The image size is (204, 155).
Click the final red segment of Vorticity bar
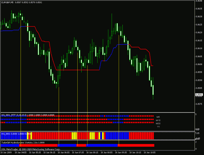[136, 145]
